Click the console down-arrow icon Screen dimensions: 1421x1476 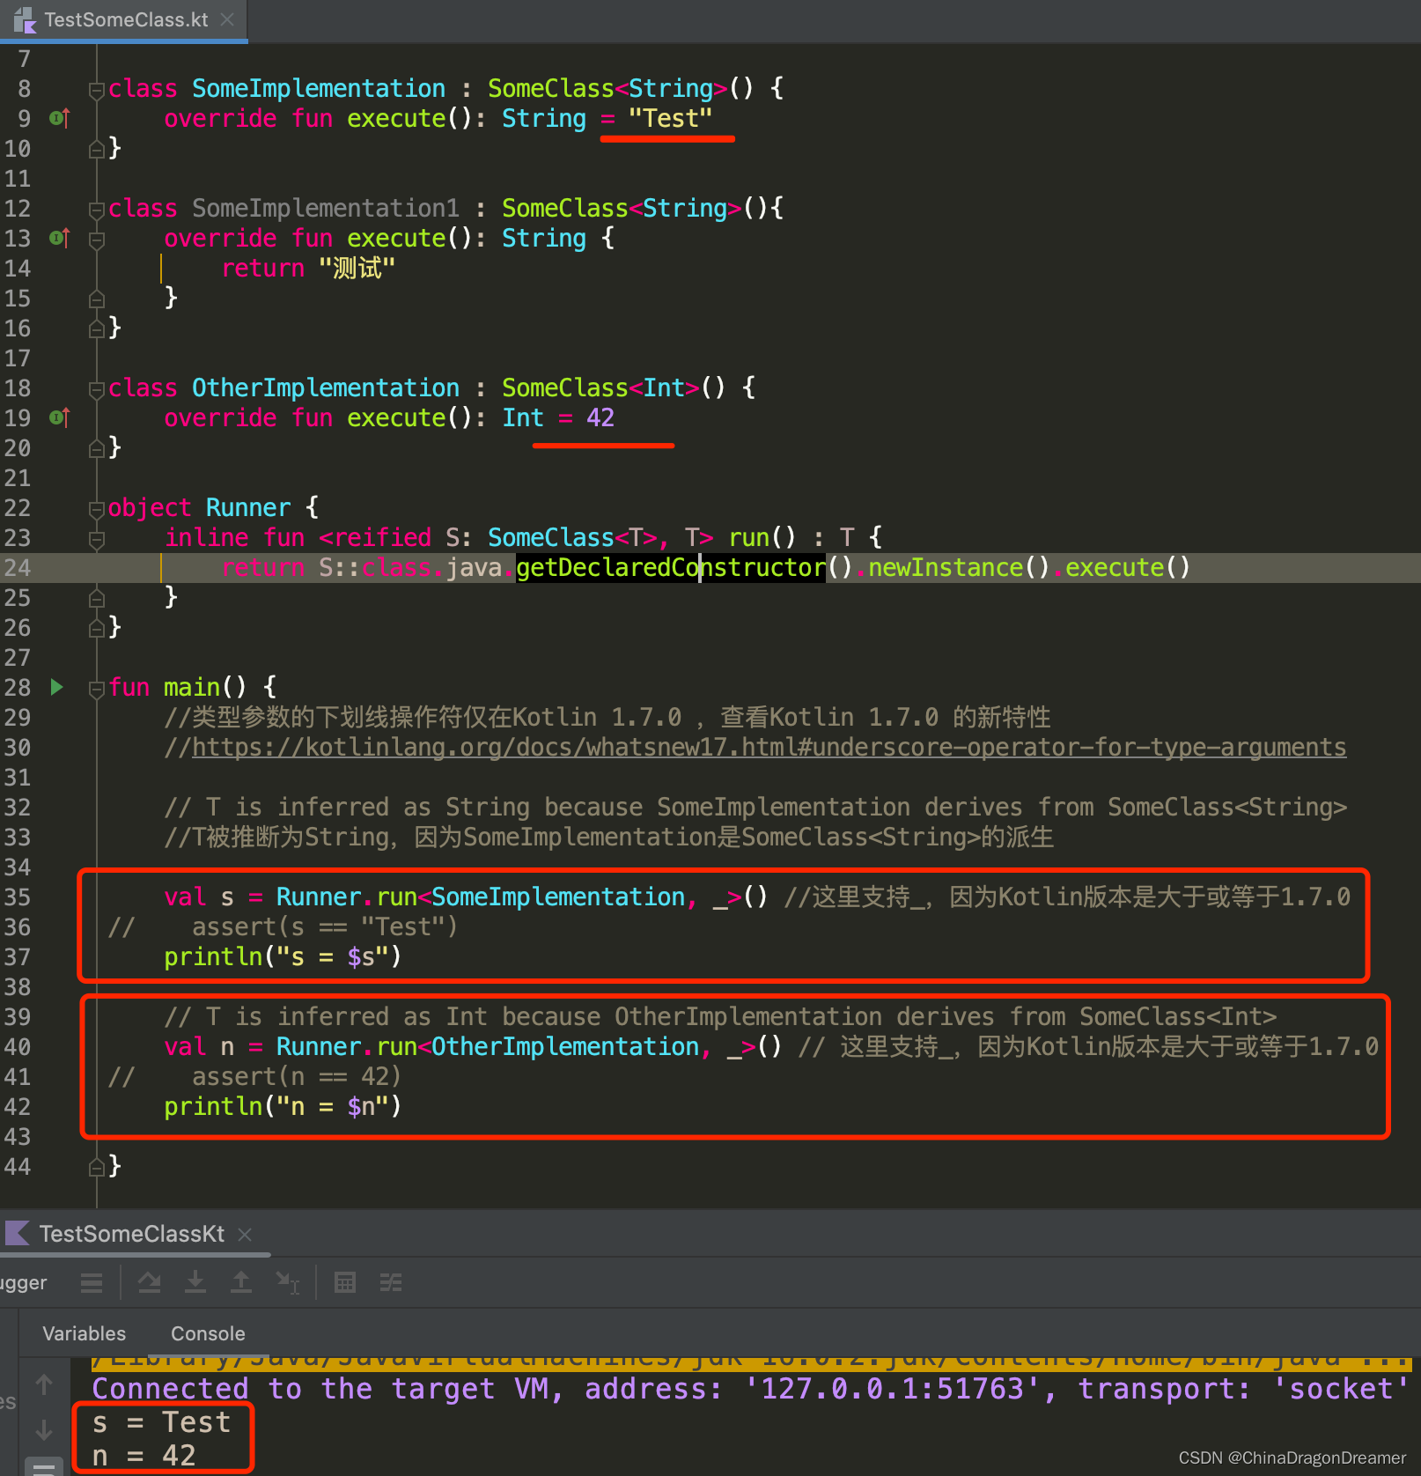(44, 1430)
